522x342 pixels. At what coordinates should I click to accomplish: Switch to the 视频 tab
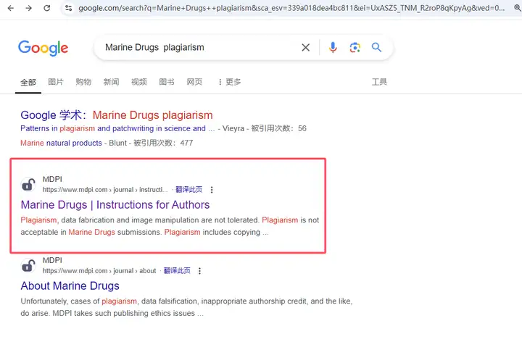(138, 82)
